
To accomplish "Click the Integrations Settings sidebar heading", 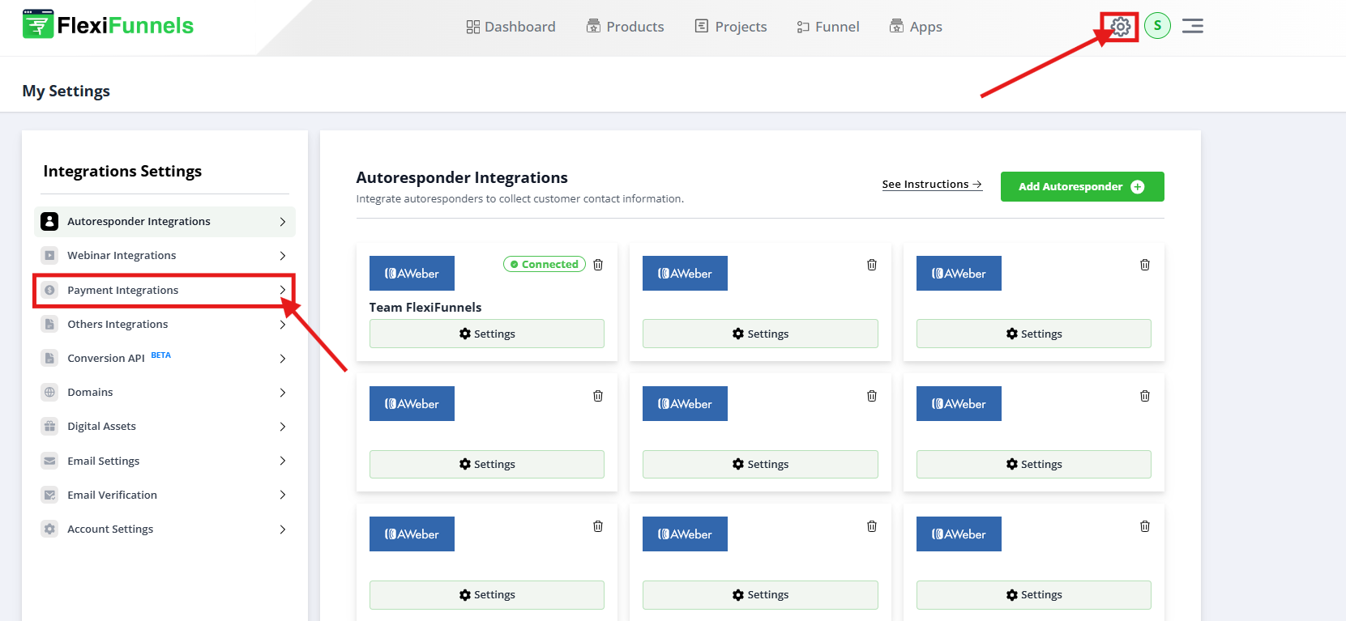I will tap(122, 171).
